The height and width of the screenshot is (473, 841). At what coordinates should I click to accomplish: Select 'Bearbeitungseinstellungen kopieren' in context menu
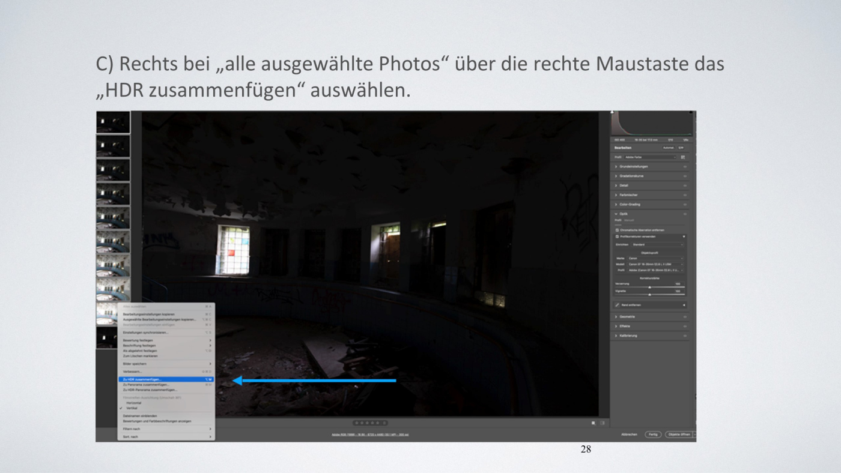pyautogui.click(x=166, y=314)
